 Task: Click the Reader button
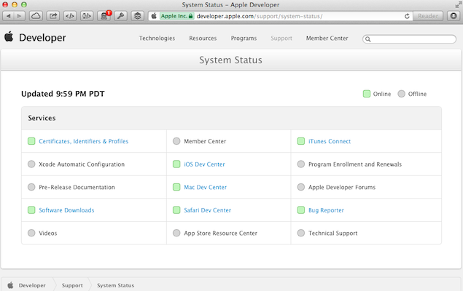click(x=428, y=16)
